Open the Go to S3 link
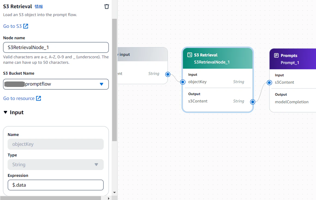Screen dimensions: 316x200 point(12,26)
